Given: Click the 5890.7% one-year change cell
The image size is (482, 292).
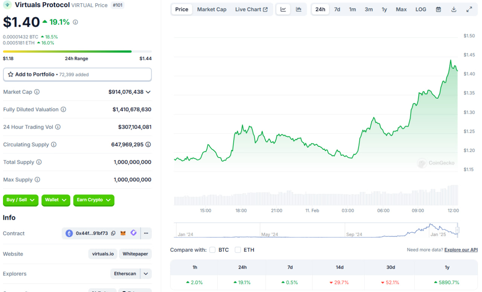Looking at the screenshot, I should (447, 282).
